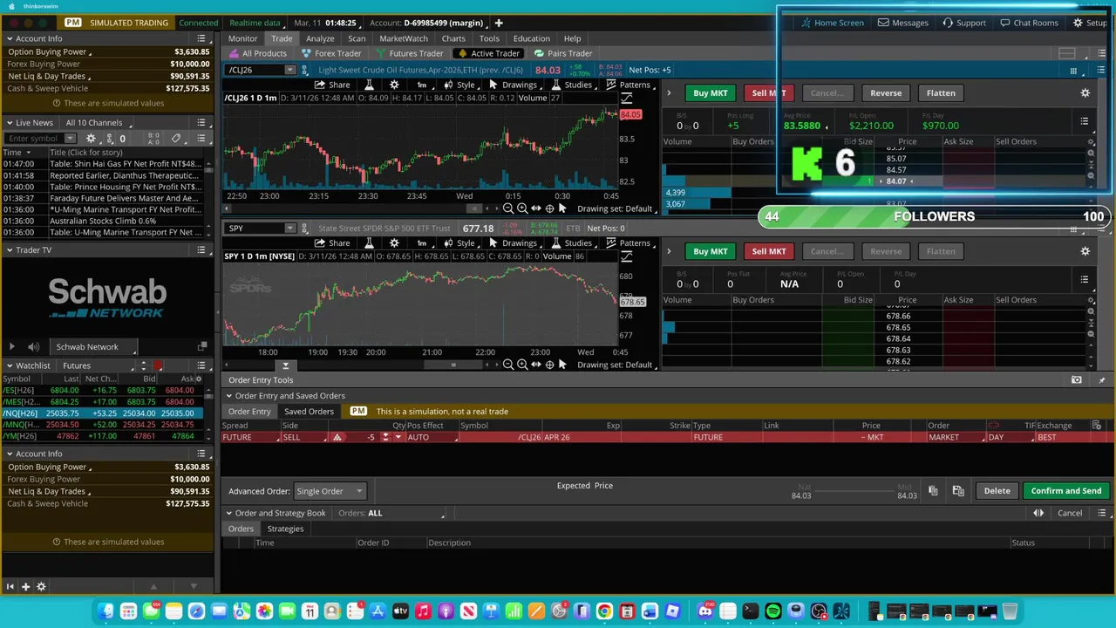Click the Order Entry Tools camera icon
1116x628 pixels.
point(1077,380)
